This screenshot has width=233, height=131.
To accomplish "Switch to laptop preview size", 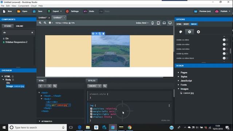I will pos(164,23).
